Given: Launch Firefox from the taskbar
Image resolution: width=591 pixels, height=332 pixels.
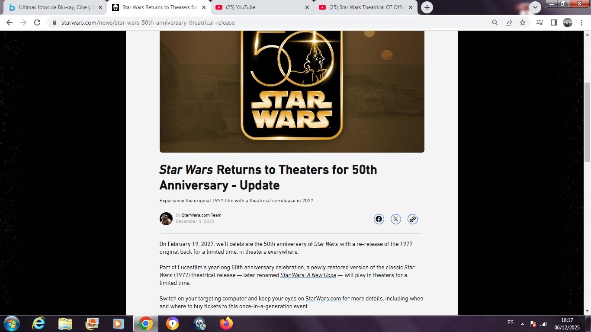Looking at the screenshot, I should [x=226, y=323].
